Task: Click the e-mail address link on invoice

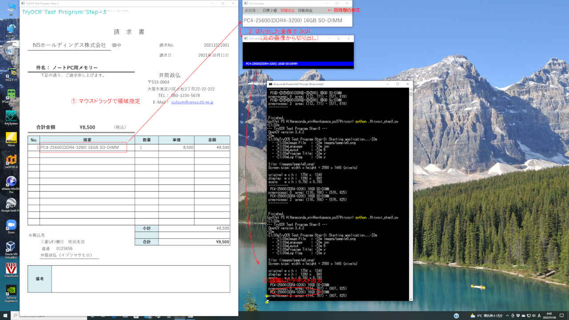Action: click(x=192, y=102)
